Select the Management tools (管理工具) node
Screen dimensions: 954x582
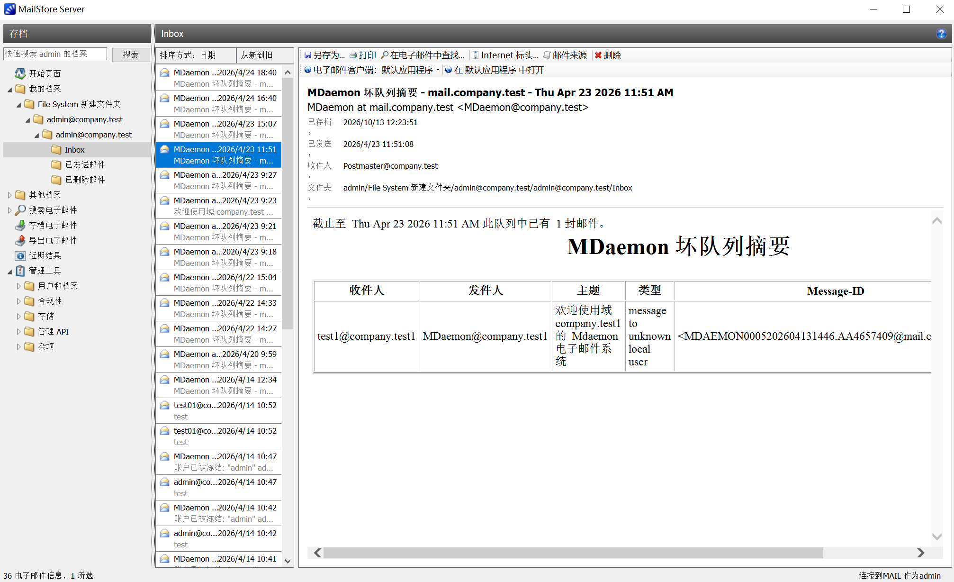pyautogui.click(x=38, y=271)
